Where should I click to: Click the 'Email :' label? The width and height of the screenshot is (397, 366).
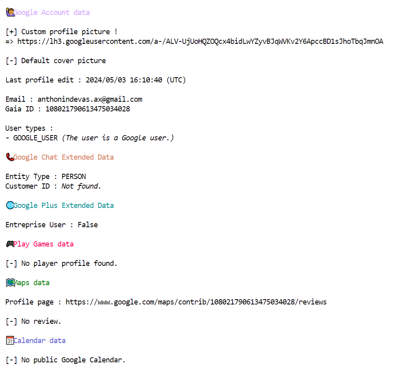(x=19, y=99)
